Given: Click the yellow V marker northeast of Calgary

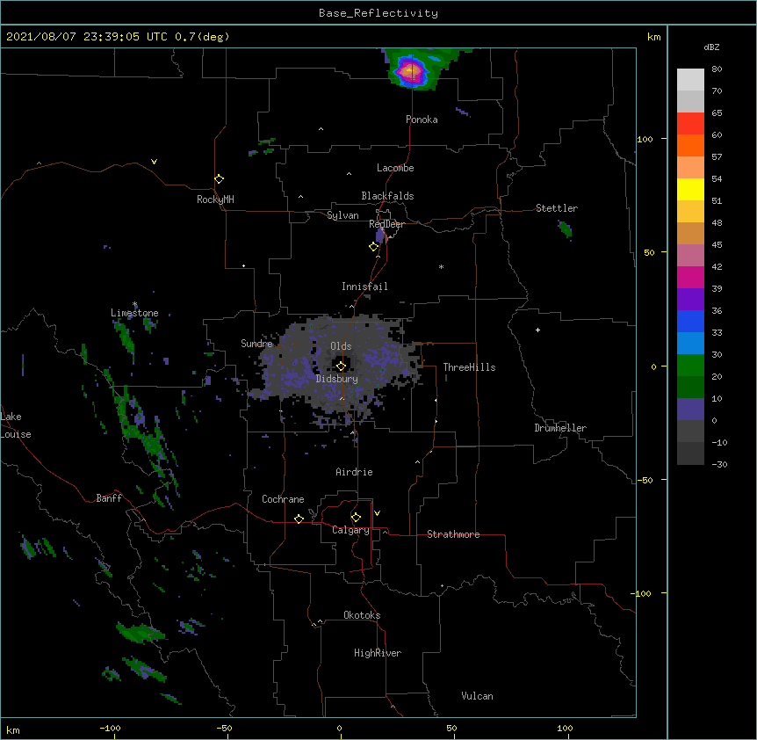Looking at the screenshot, I should 377,513.
